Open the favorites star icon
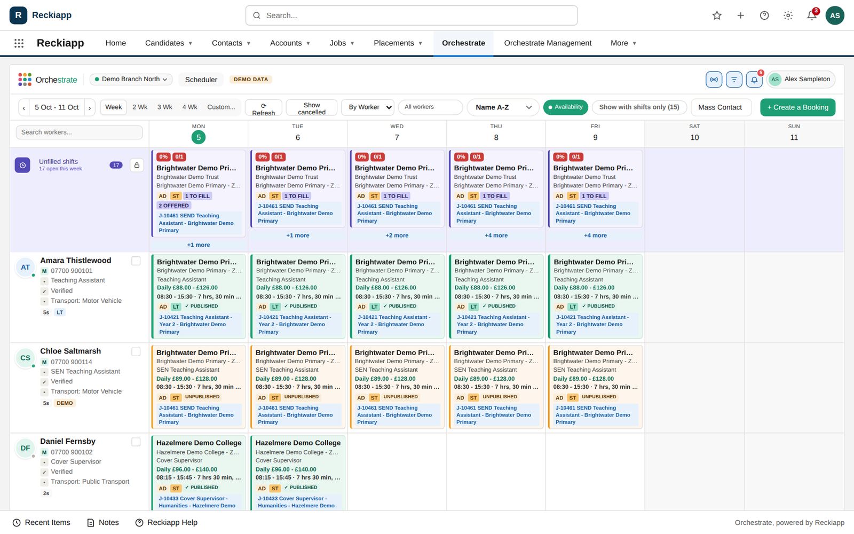This screenshot has width=854, height=534. pyautogui.click(x=717, y=15)
